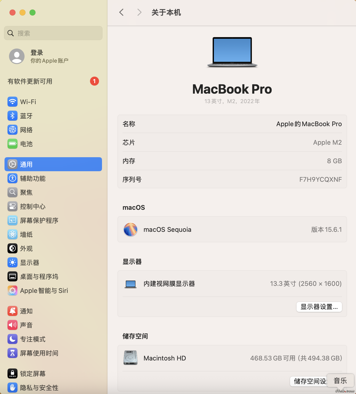Click 468.53 GB 可用 storage text
Image resolution: width=356 pixels, height=394 pixels.
[273, 358]
